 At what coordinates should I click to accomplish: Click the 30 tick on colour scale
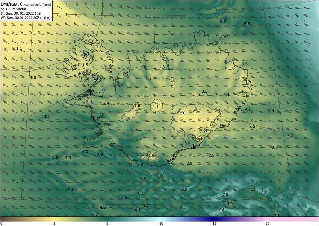tap(267, 223)
